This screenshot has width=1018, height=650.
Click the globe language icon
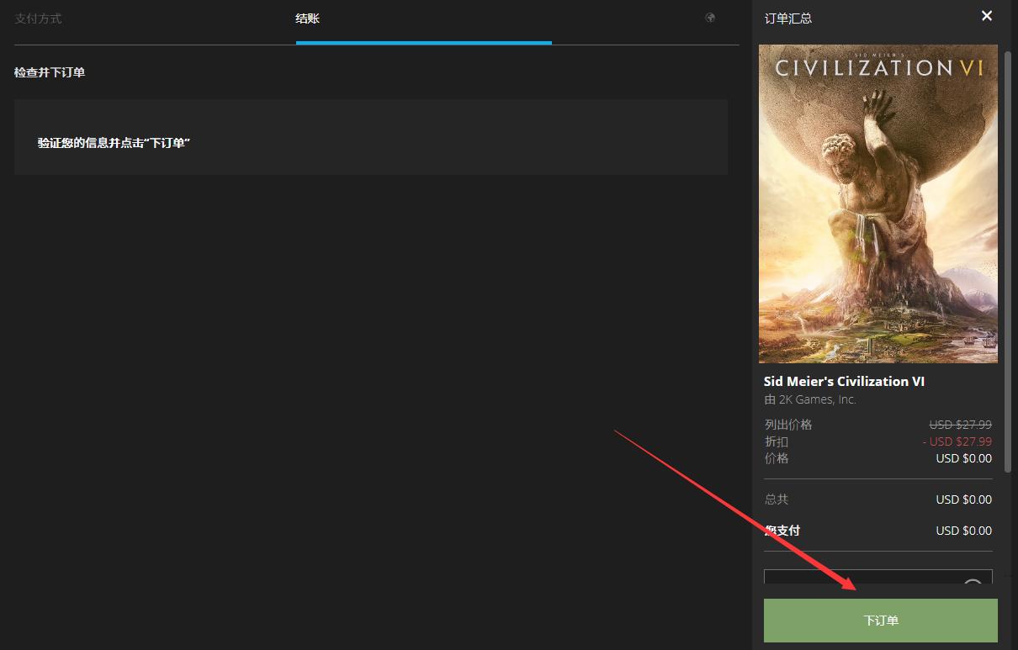click(x=710, y=18)
